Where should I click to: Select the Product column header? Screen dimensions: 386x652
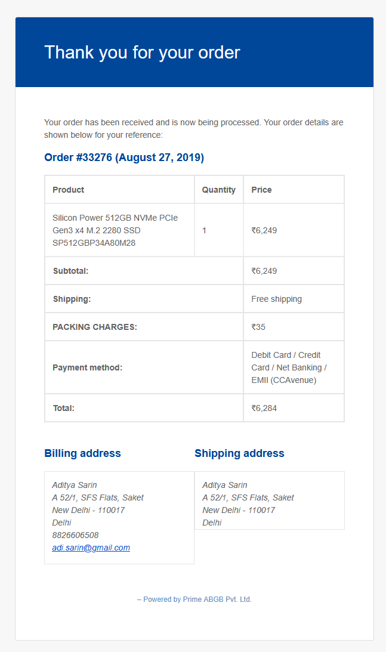coord(69,190)
